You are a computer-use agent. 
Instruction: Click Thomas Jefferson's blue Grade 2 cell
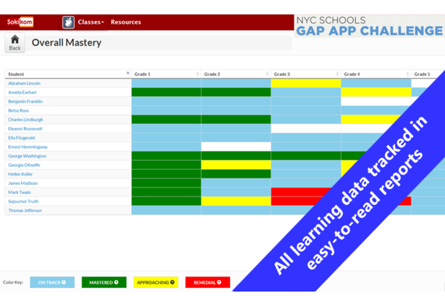click(x=236, y=210)
